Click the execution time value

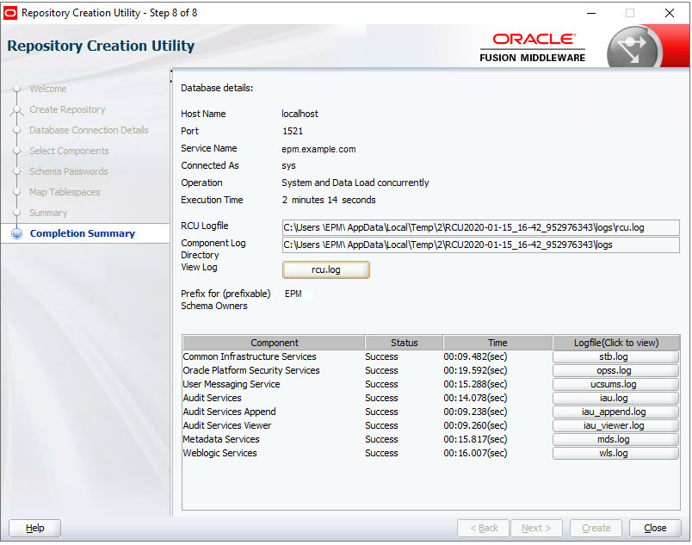(329, 200)
